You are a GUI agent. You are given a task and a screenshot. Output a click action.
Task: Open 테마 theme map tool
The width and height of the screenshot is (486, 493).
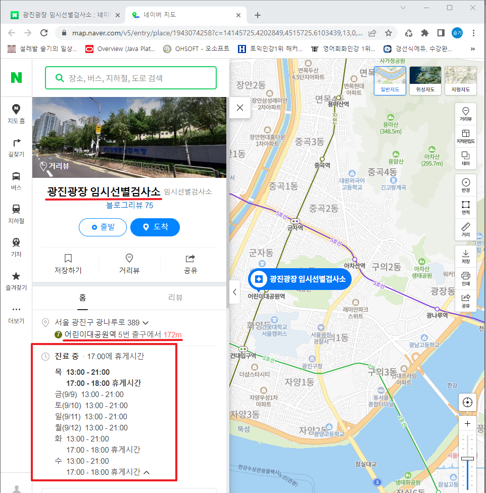466,158
